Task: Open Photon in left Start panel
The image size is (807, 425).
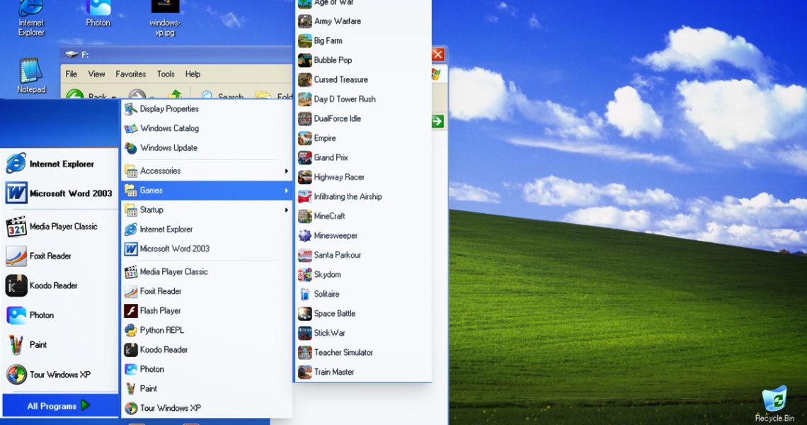Action: [59, 315]
